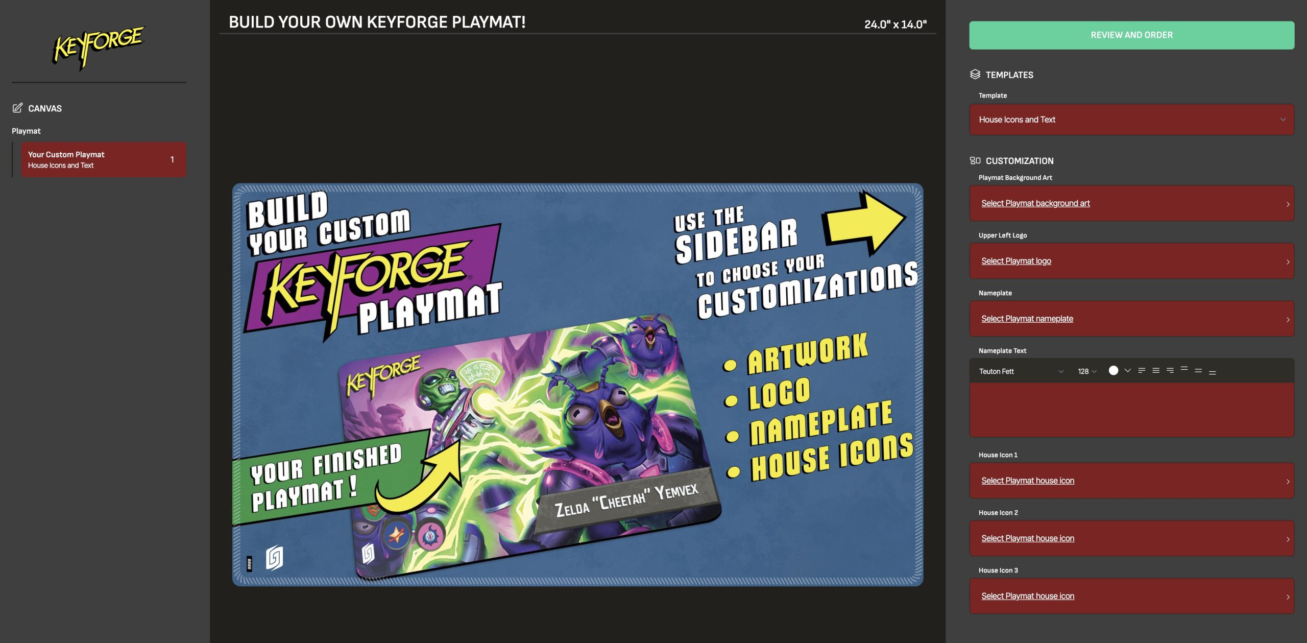Open the Teuton Fett font dropdown

[1021, 371]
